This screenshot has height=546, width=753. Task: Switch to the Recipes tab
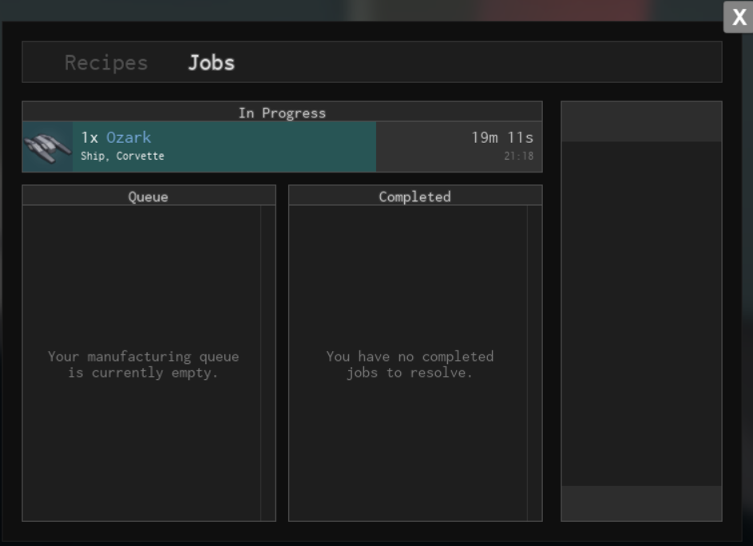(106, 63)
